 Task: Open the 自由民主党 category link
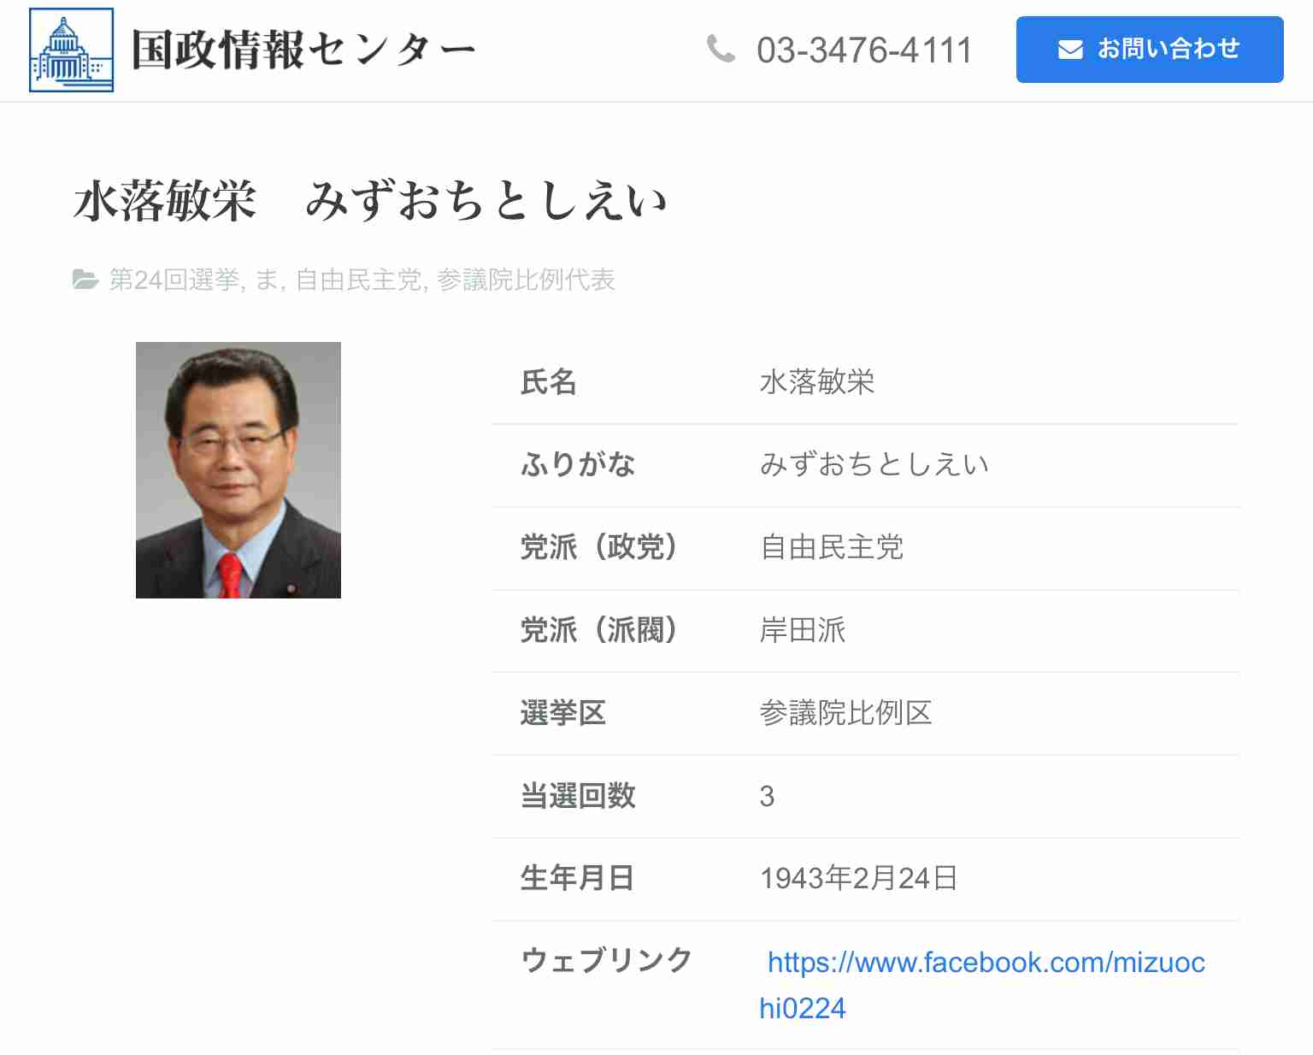pos(359,280)
